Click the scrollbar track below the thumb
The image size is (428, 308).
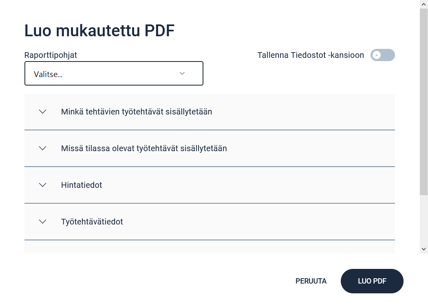click(x=424, y=220)
